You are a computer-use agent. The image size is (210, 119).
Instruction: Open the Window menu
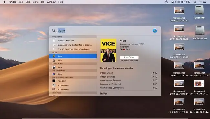point(51,2)
